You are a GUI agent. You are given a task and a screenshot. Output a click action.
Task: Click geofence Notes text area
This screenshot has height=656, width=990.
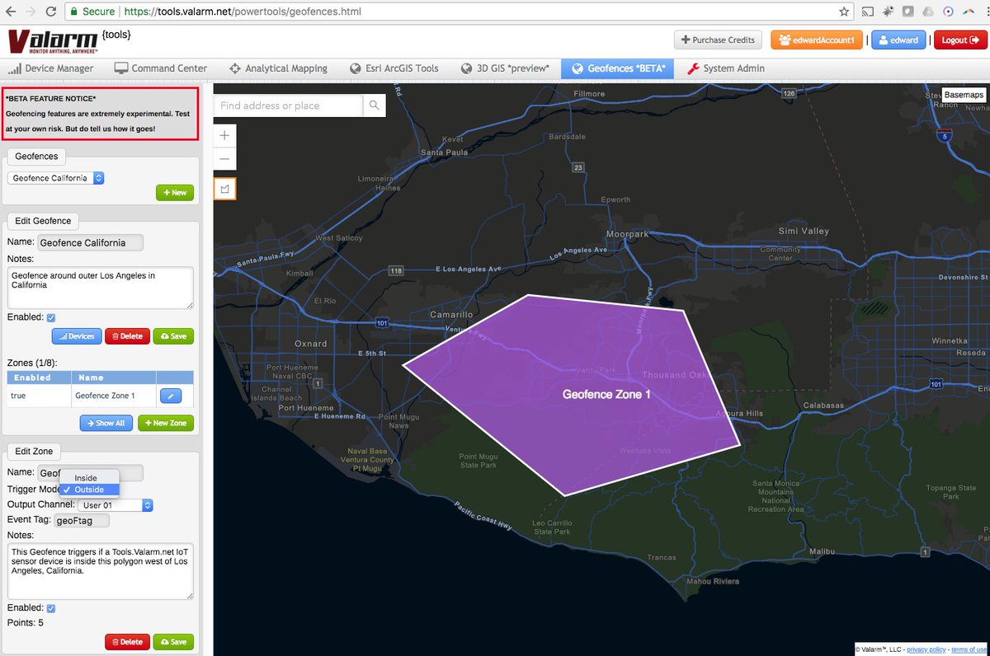(100, 287)
